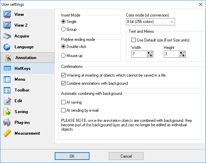Open Edit settings label
The height and width of the screenshot is (163, 206).
(x=18, y=101)
